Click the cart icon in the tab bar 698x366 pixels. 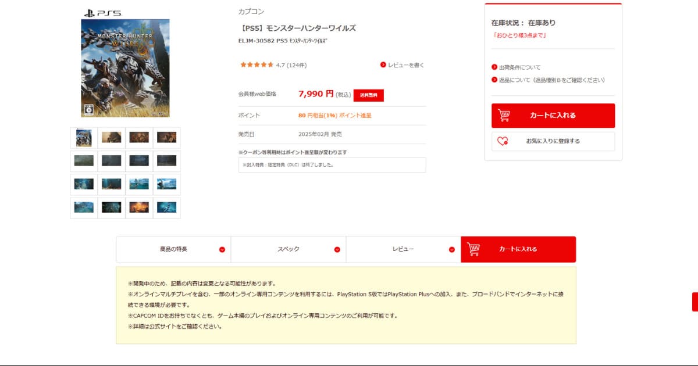473,249
